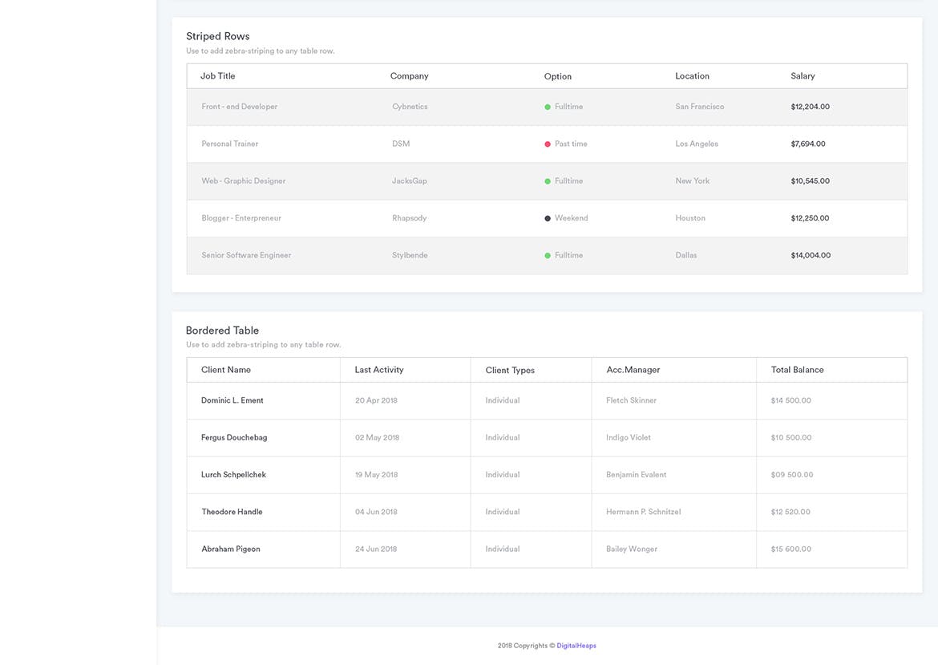Select the Salary column header
Image resolution: width=938 pixels, height=665 pixels.
point(803,75)
